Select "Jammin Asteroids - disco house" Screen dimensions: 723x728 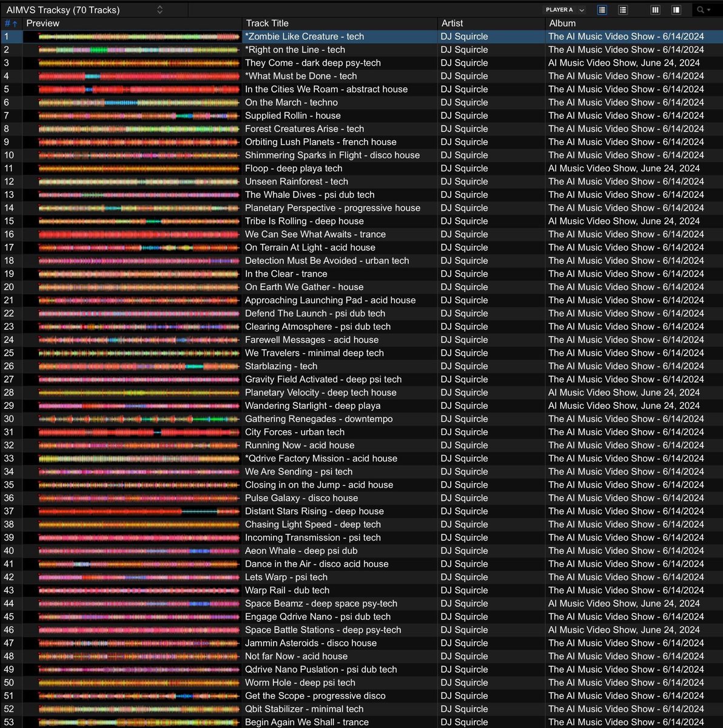pyautogui.click(x=311, y=643)
